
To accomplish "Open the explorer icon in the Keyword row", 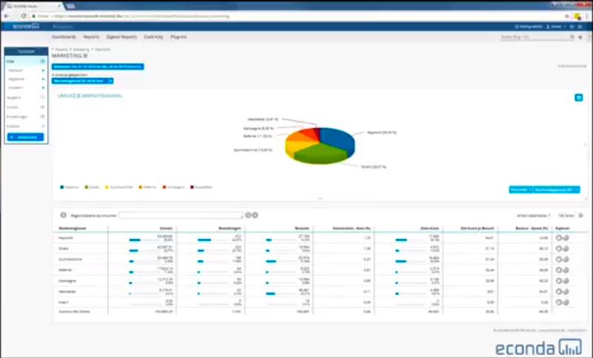I will pyautogui.click(x=563, y=238).
